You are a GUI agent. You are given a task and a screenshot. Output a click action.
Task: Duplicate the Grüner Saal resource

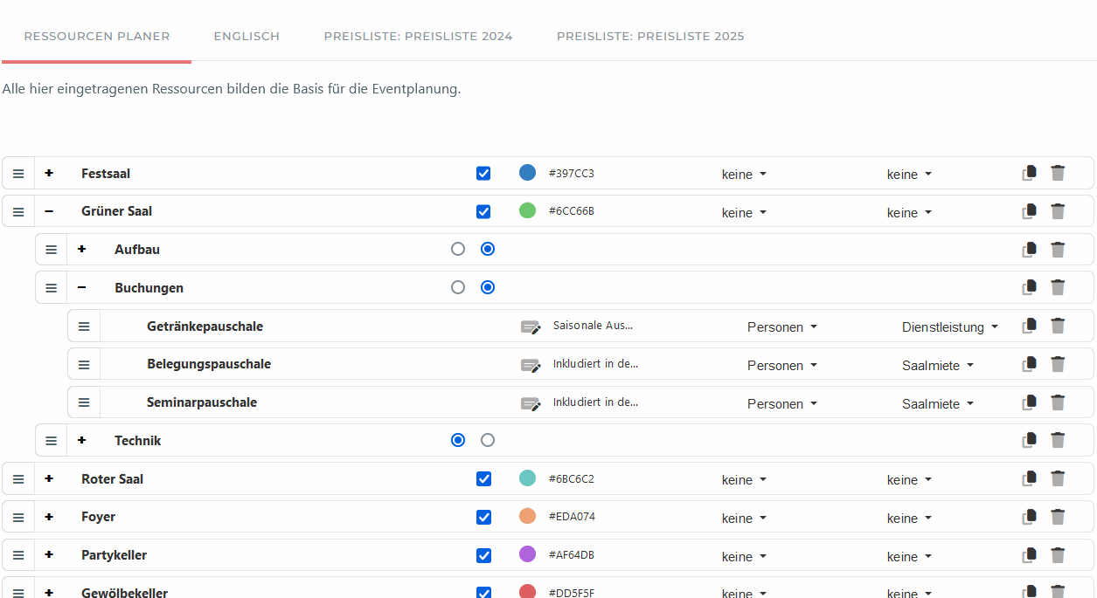click(x=1030, y=210)
